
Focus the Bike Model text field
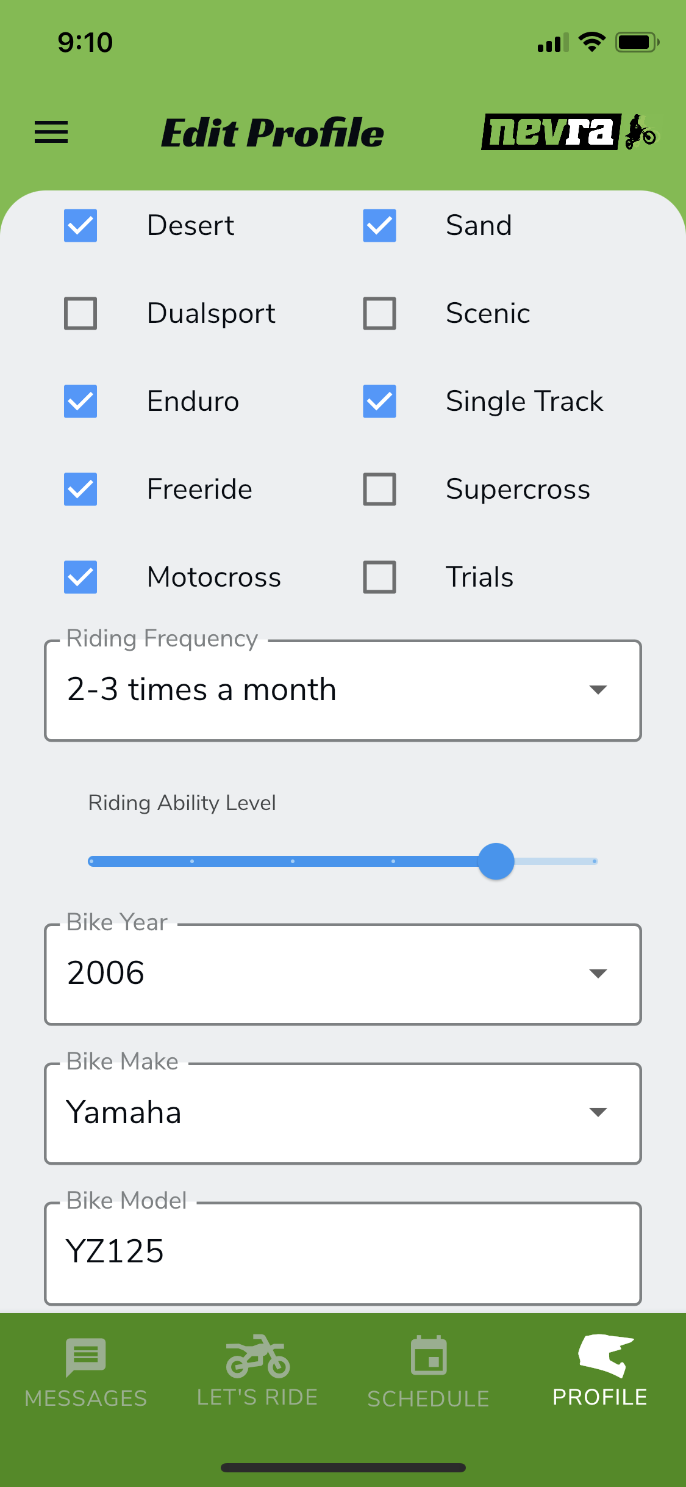tap(343, 1254)
